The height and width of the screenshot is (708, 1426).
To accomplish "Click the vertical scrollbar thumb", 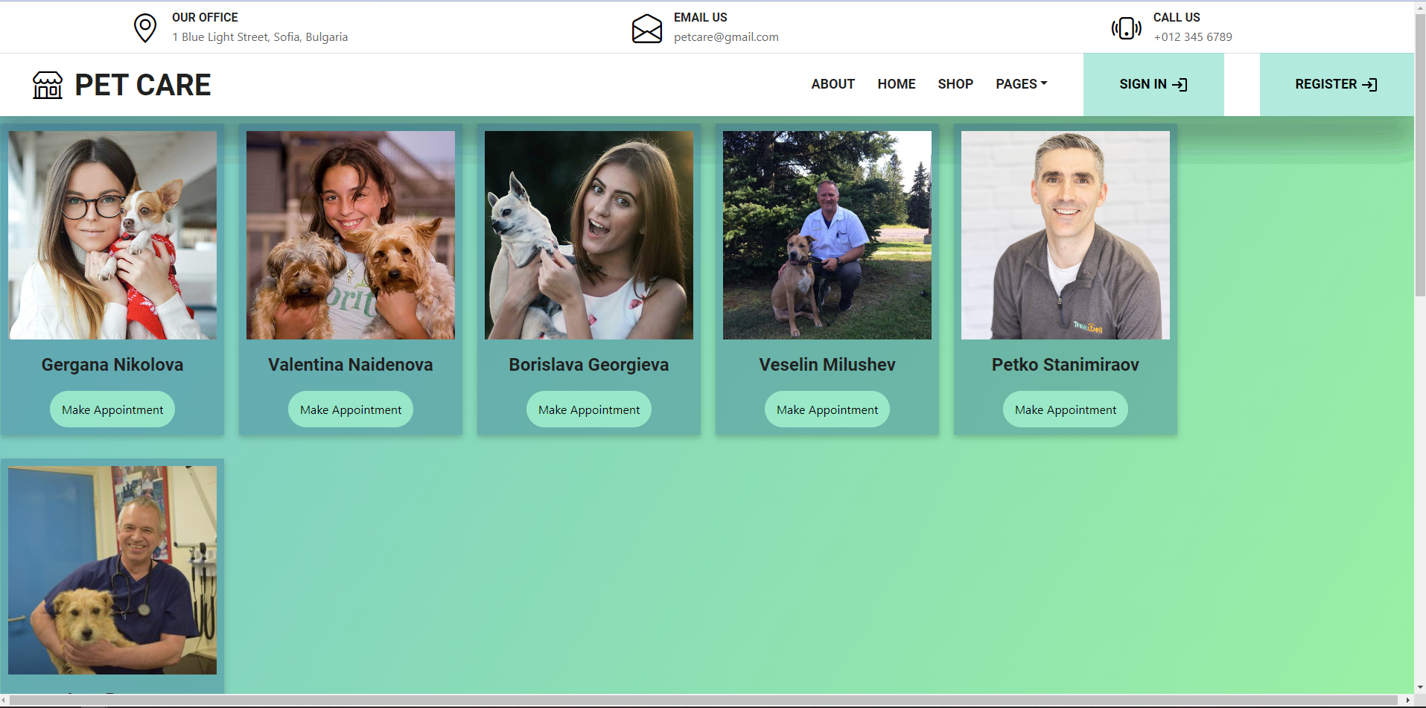I will click(1420, 156).
